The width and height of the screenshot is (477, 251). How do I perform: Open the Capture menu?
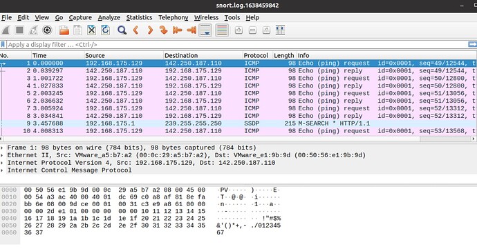click(x=80, y=18)
